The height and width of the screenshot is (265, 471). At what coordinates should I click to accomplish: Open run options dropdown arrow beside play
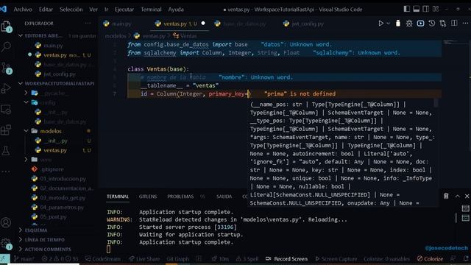388,24
